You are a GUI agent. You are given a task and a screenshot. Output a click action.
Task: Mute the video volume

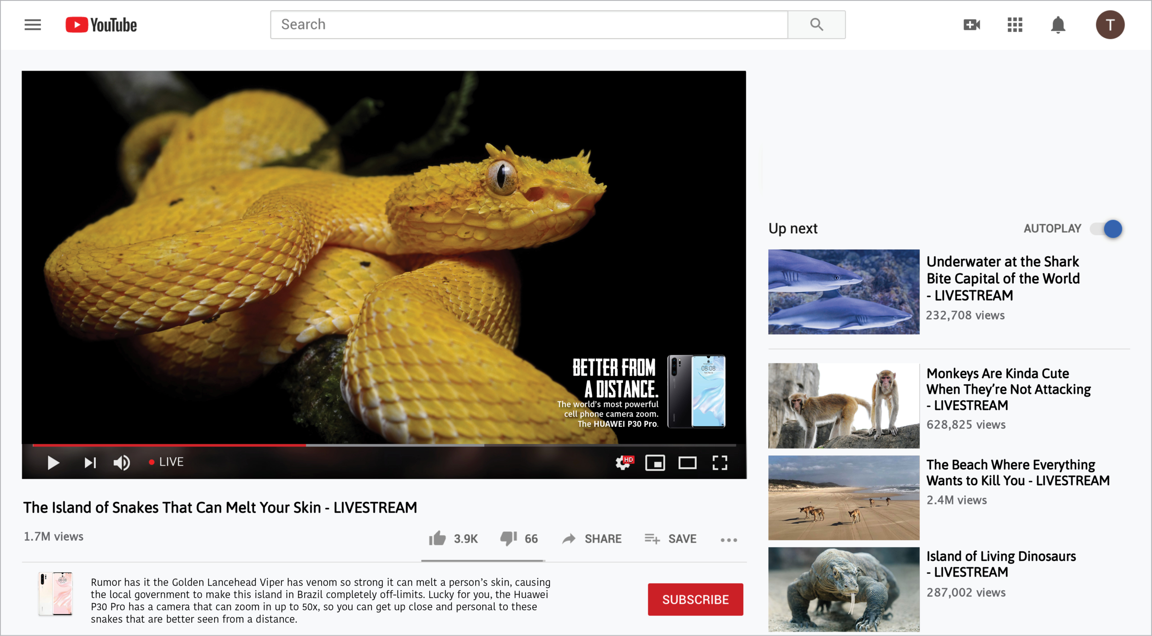pos(122,462)
